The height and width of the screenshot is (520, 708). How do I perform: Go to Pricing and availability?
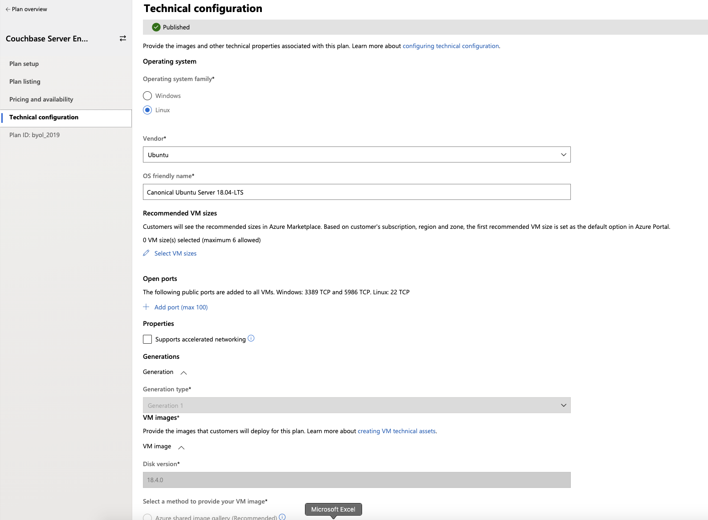(x=41, y=99)
